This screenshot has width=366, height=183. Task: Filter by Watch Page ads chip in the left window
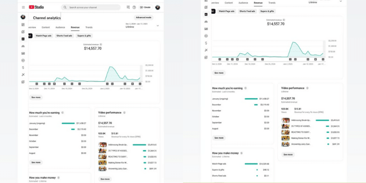tap(43, 36)
